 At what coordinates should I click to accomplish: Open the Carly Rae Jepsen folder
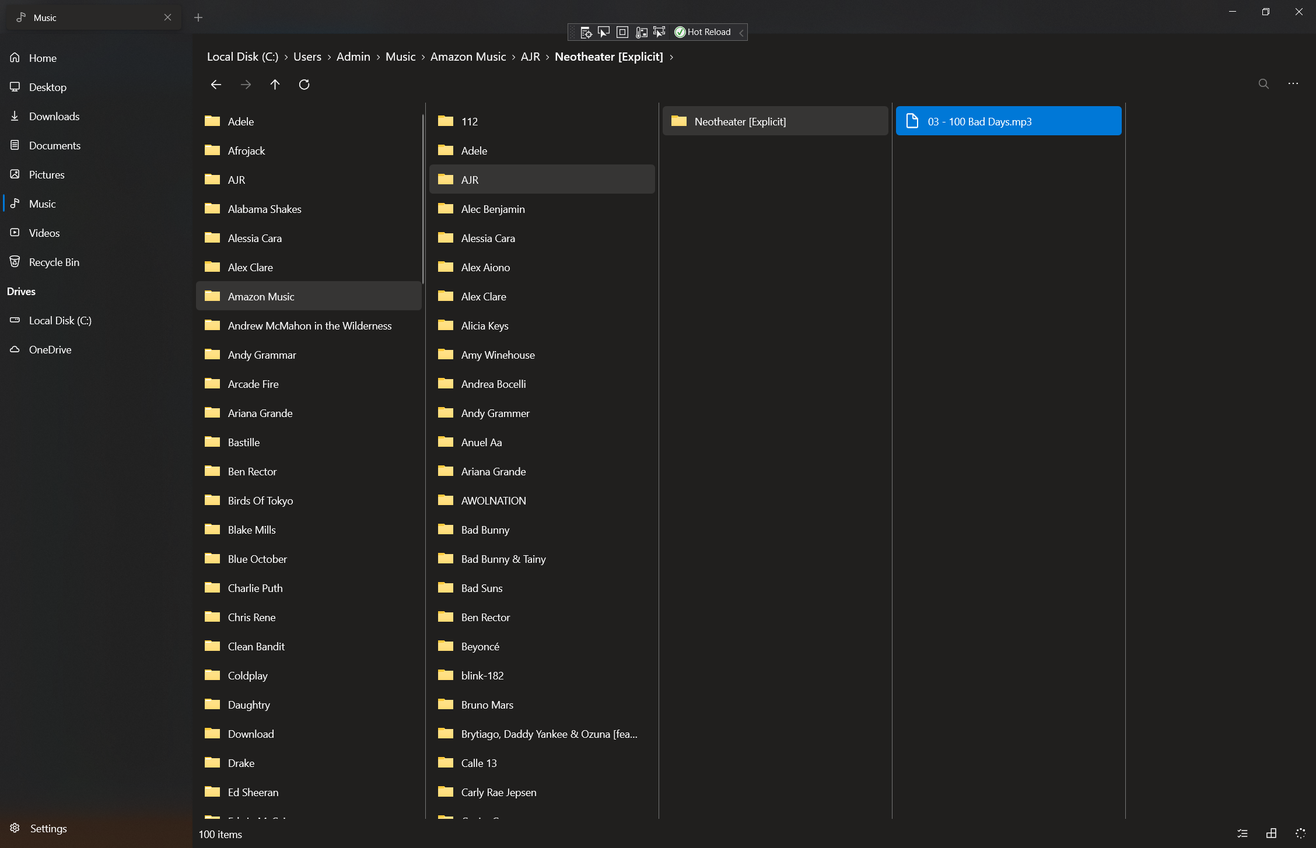(x=542, y=792)
